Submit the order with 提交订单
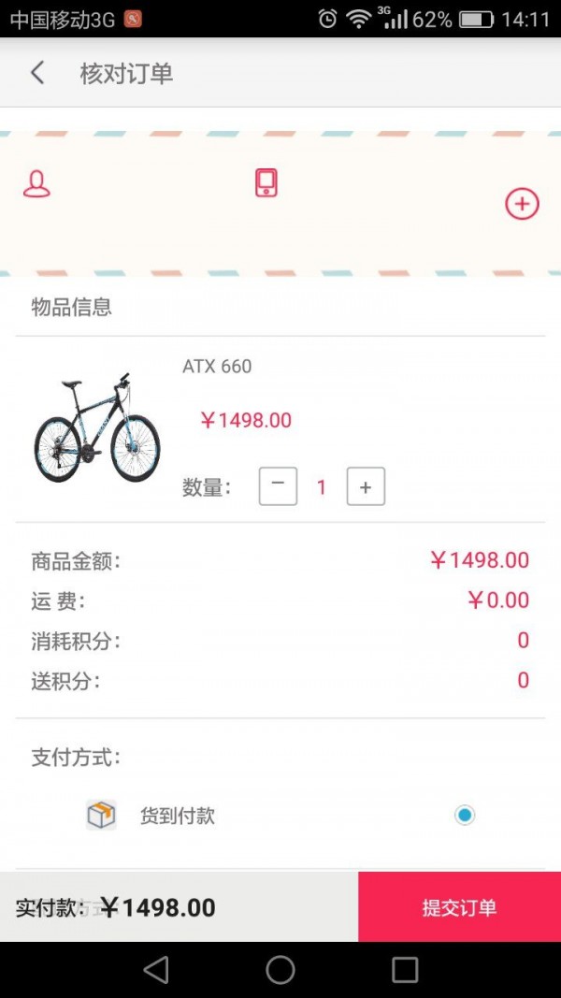Screen dimensions: 561x998 459,907
